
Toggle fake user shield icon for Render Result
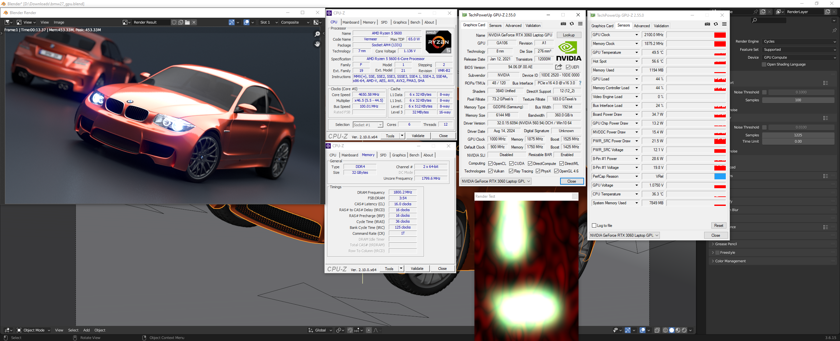[x=174, y=22]
